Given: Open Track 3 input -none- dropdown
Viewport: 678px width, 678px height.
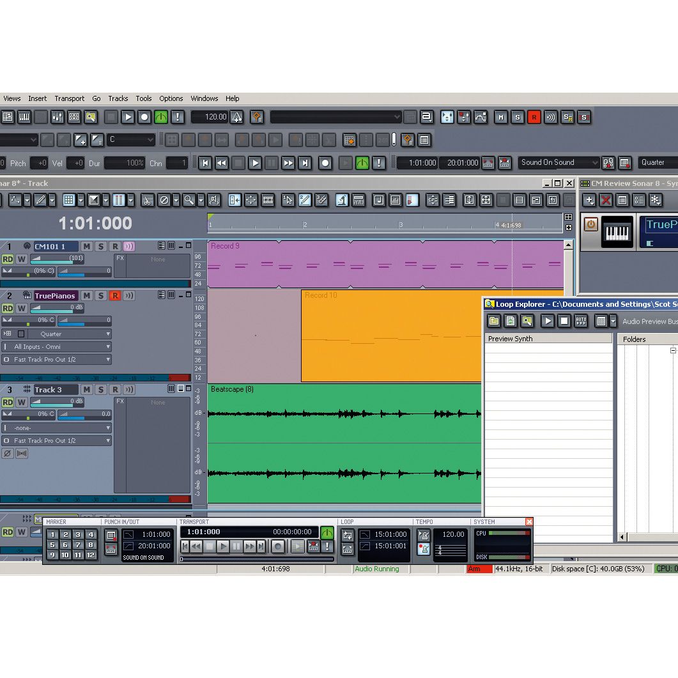Looking at the screenshot, I should tap(57, 428).
